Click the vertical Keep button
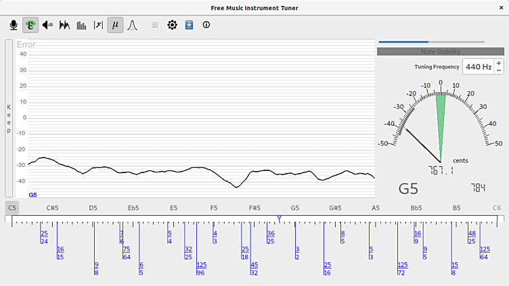509x286 pixels. click(x=9, y=118)
